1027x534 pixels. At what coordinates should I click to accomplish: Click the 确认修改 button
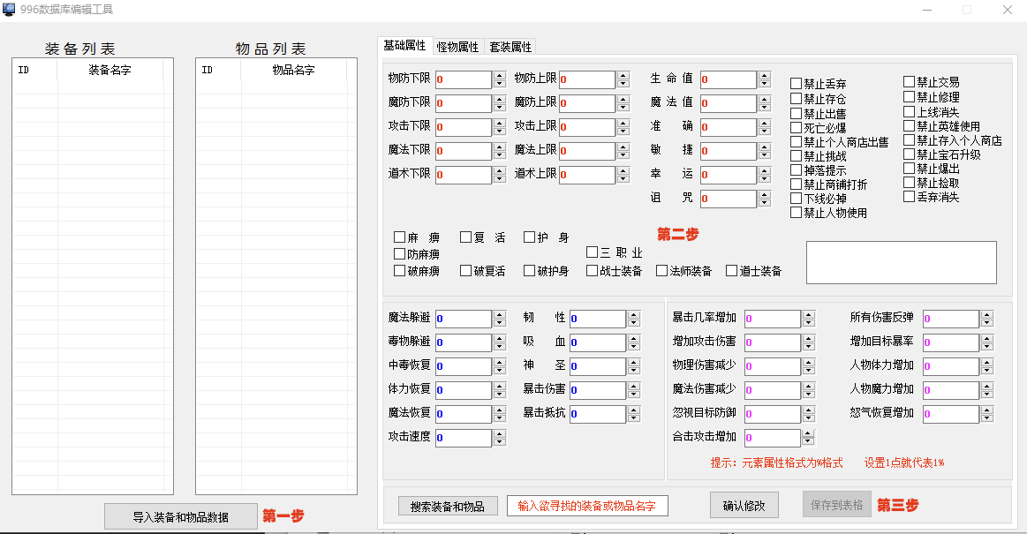coord(744,506)
